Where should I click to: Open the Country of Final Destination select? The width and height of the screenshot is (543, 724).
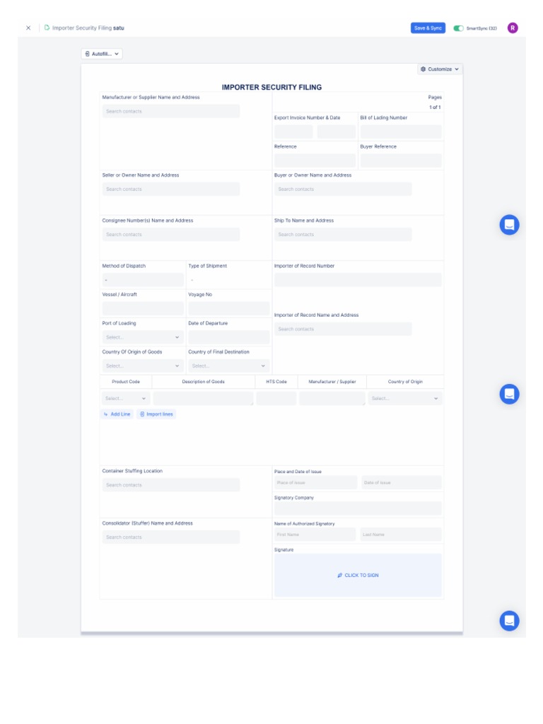[228, 366]
